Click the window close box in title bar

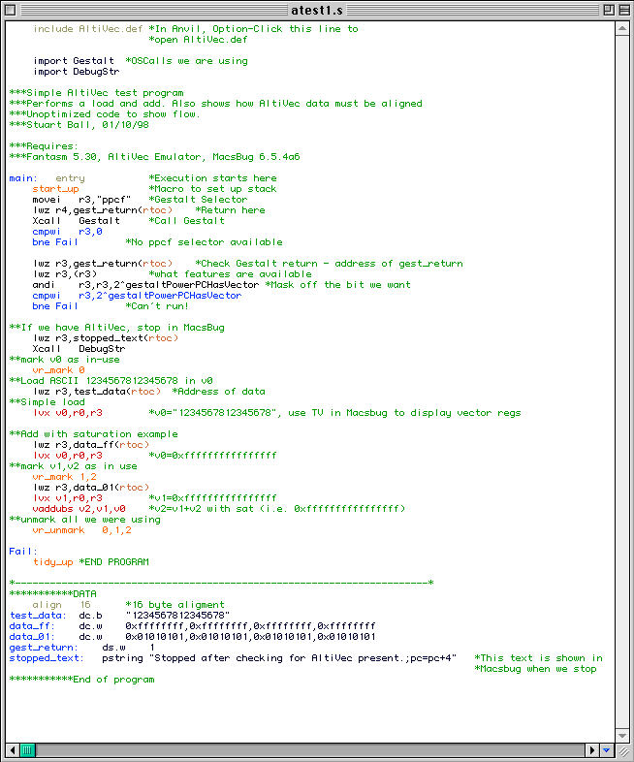[x=13, y=10]
